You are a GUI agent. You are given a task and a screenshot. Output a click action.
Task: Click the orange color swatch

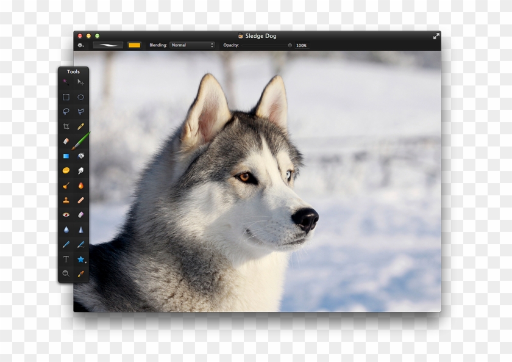tap(135, 45)
